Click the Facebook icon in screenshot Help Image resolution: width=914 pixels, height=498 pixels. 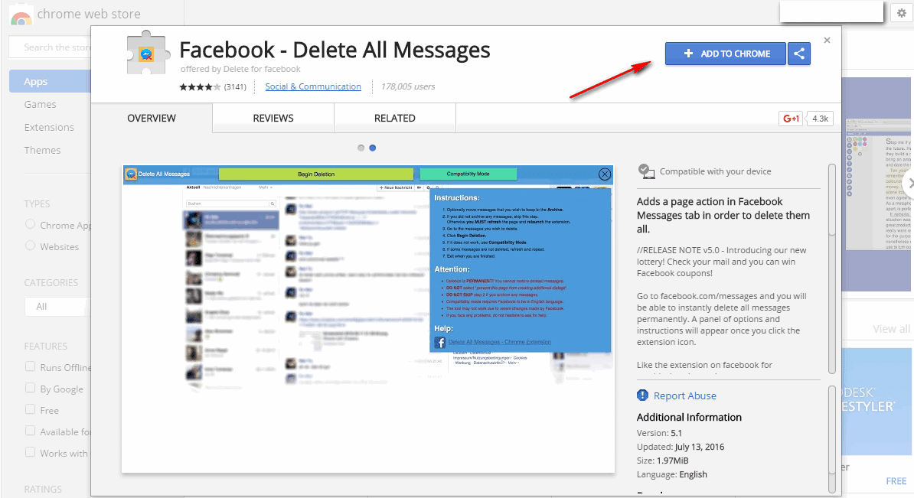click(x=440, y=343)
